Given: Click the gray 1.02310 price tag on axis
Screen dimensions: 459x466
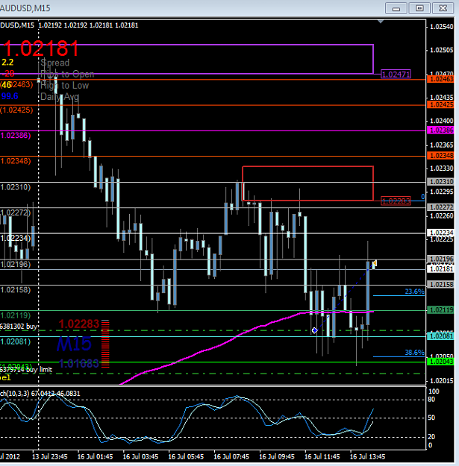Looking at the screenshot, I should 440,182.
